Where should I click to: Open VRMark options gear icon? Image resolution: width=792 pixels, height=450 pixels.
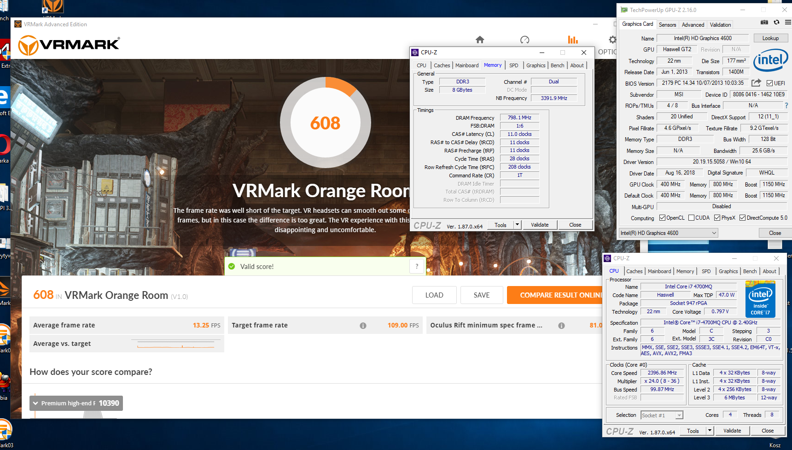[x=612, y=40]
